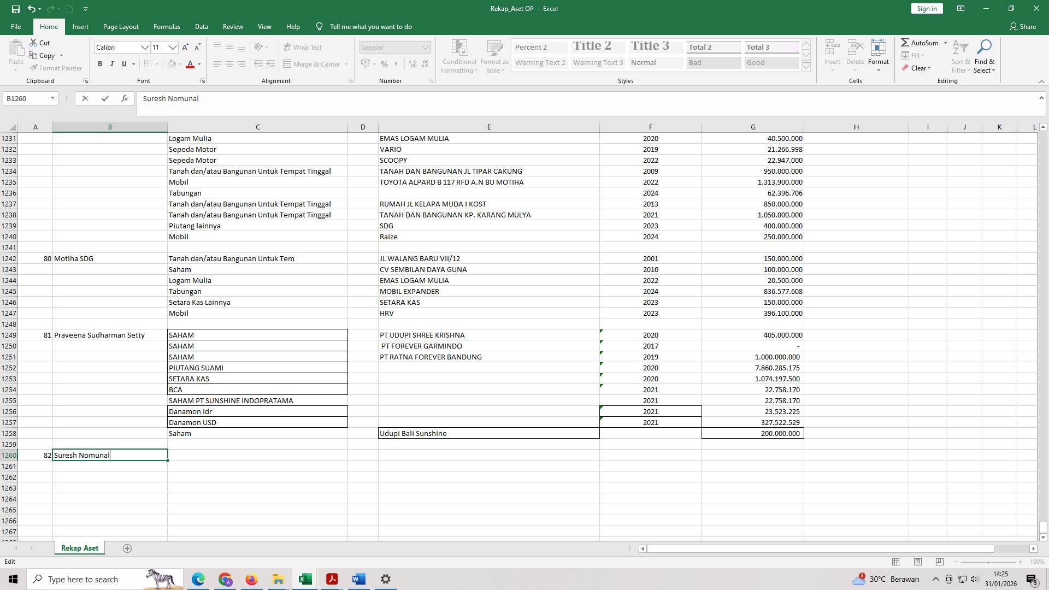Toggle italic formatting
This screenshot has width=1049, height=590.
click(112, 64)
